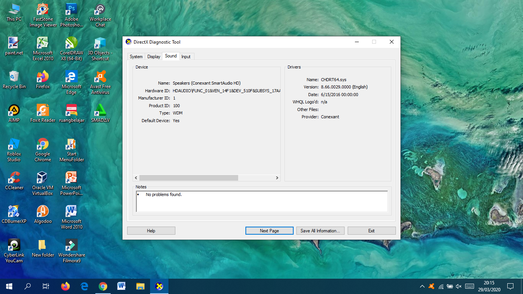Open This PC desktop icon

[x=14, y=12]
